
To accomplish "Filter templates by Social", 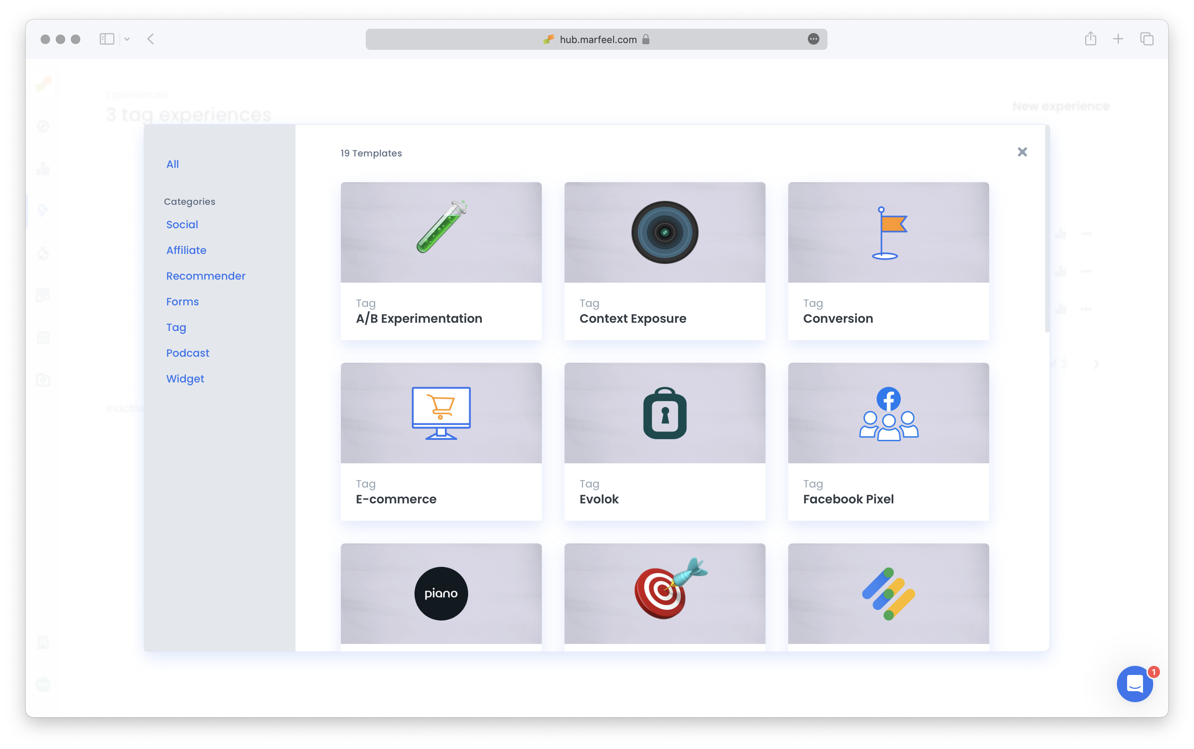I will point(182,224).
